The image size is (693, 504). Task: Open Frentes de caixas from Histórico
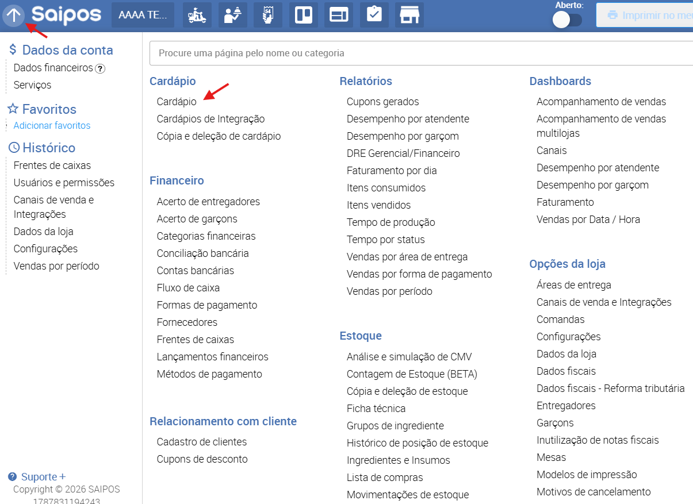click(x=52, y=166)
